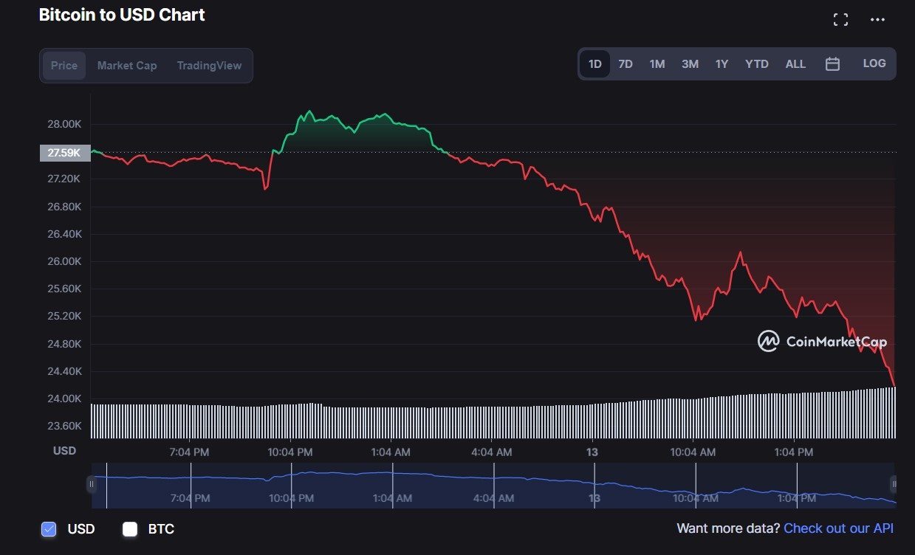This screenshot has height=555, width=915.
Task: Switch chart to 1Y range
Action: click(x=722, y=64)
